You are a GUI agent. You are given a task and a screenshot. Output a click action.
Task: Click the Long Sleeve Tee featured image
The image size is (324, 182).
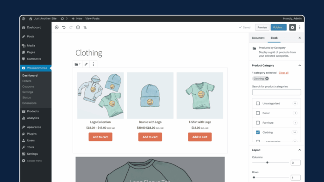click(x=150, y=170)
